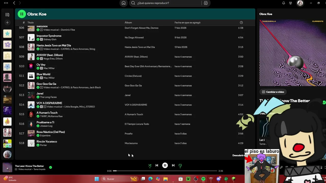Pause playback in the bottom player
This screenshot has width=326, height=183.
coord(165,165)
